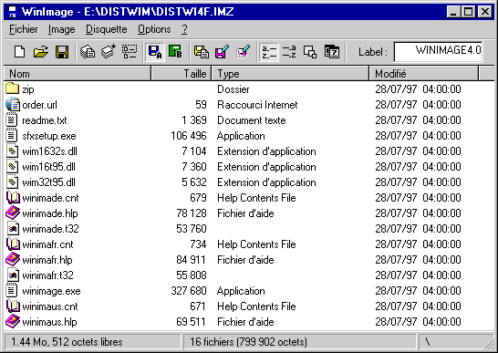Select the wim32t95.dll file icon

13,182
